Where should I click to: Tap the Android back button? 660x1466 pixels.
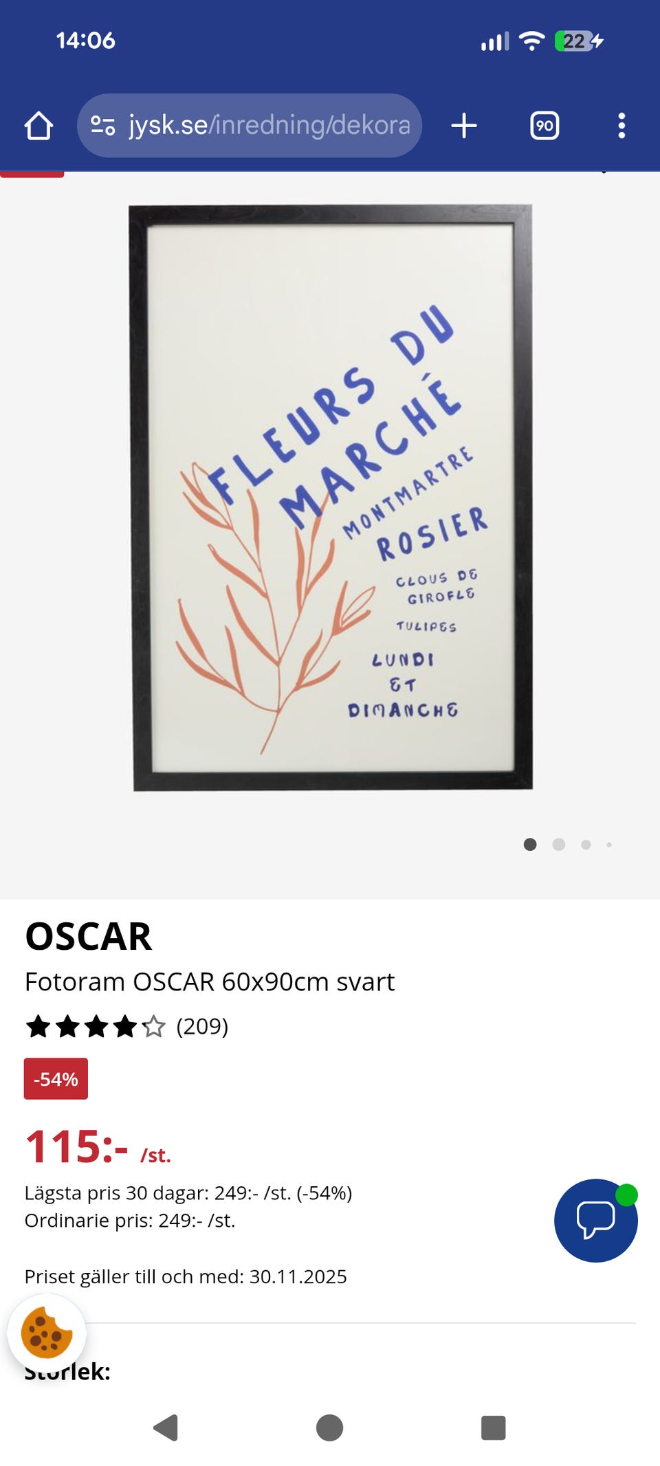166,1428
